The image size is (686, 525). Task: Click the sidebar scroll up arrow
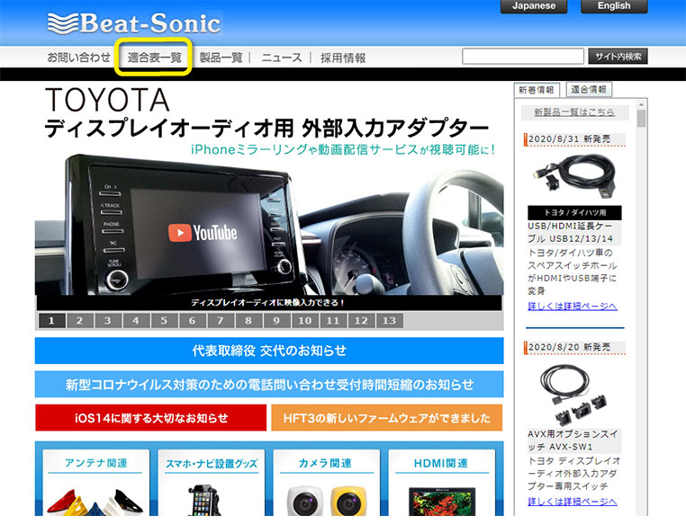tap(641, 104)
